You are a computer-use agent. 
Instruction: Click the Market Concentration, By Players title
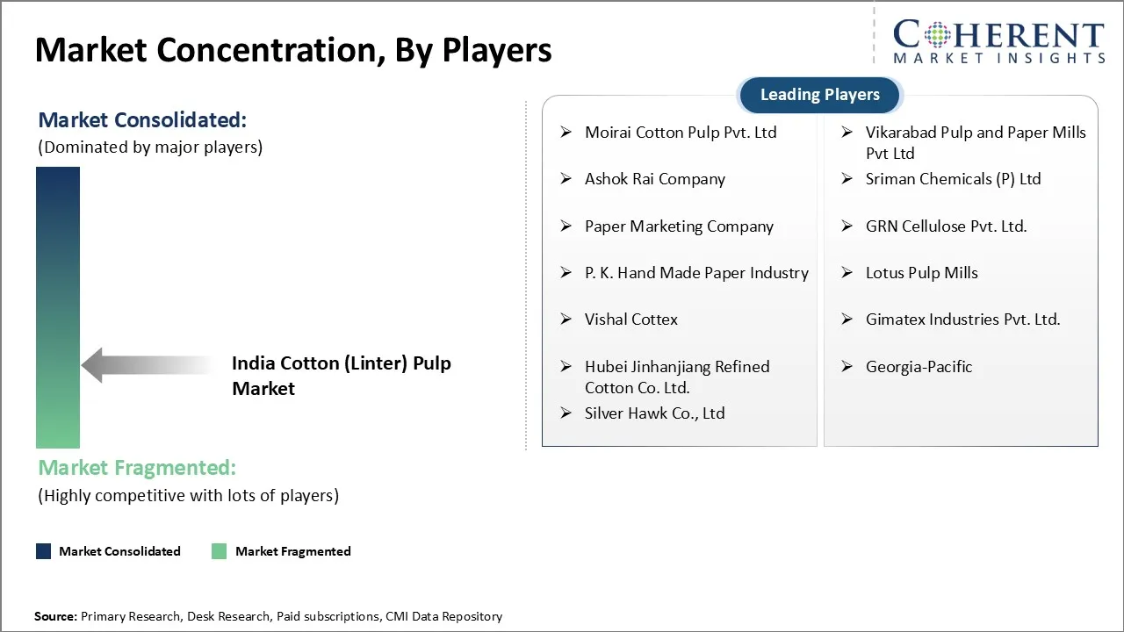click(293, 50)
